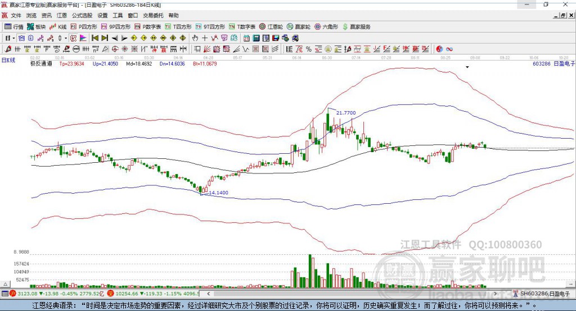Viewport: 576px width, 311px height.
Task: Open the P四方形 tool
Action: click(x=84, y=27)
